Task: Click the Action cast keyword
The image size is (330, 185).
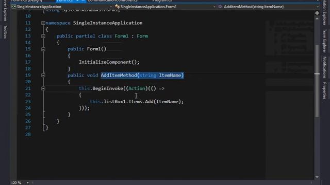Action: tap(137, 88)
